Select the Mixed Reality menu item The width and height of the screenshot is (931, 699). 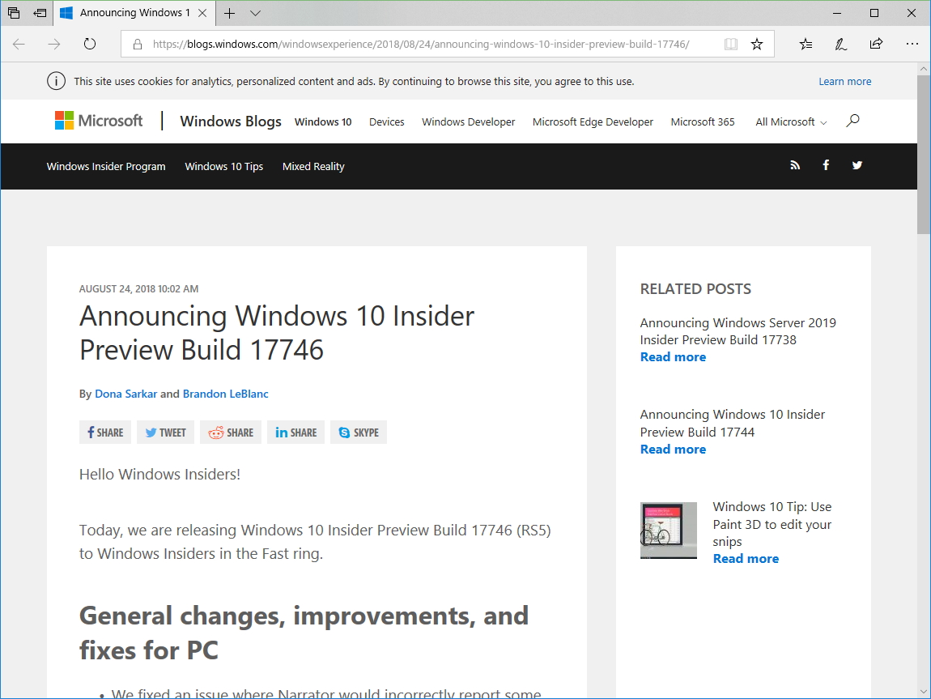point(313,166)
